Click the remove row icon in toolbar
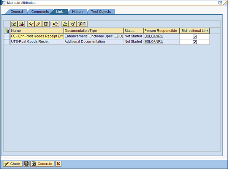 coord(21,24)
